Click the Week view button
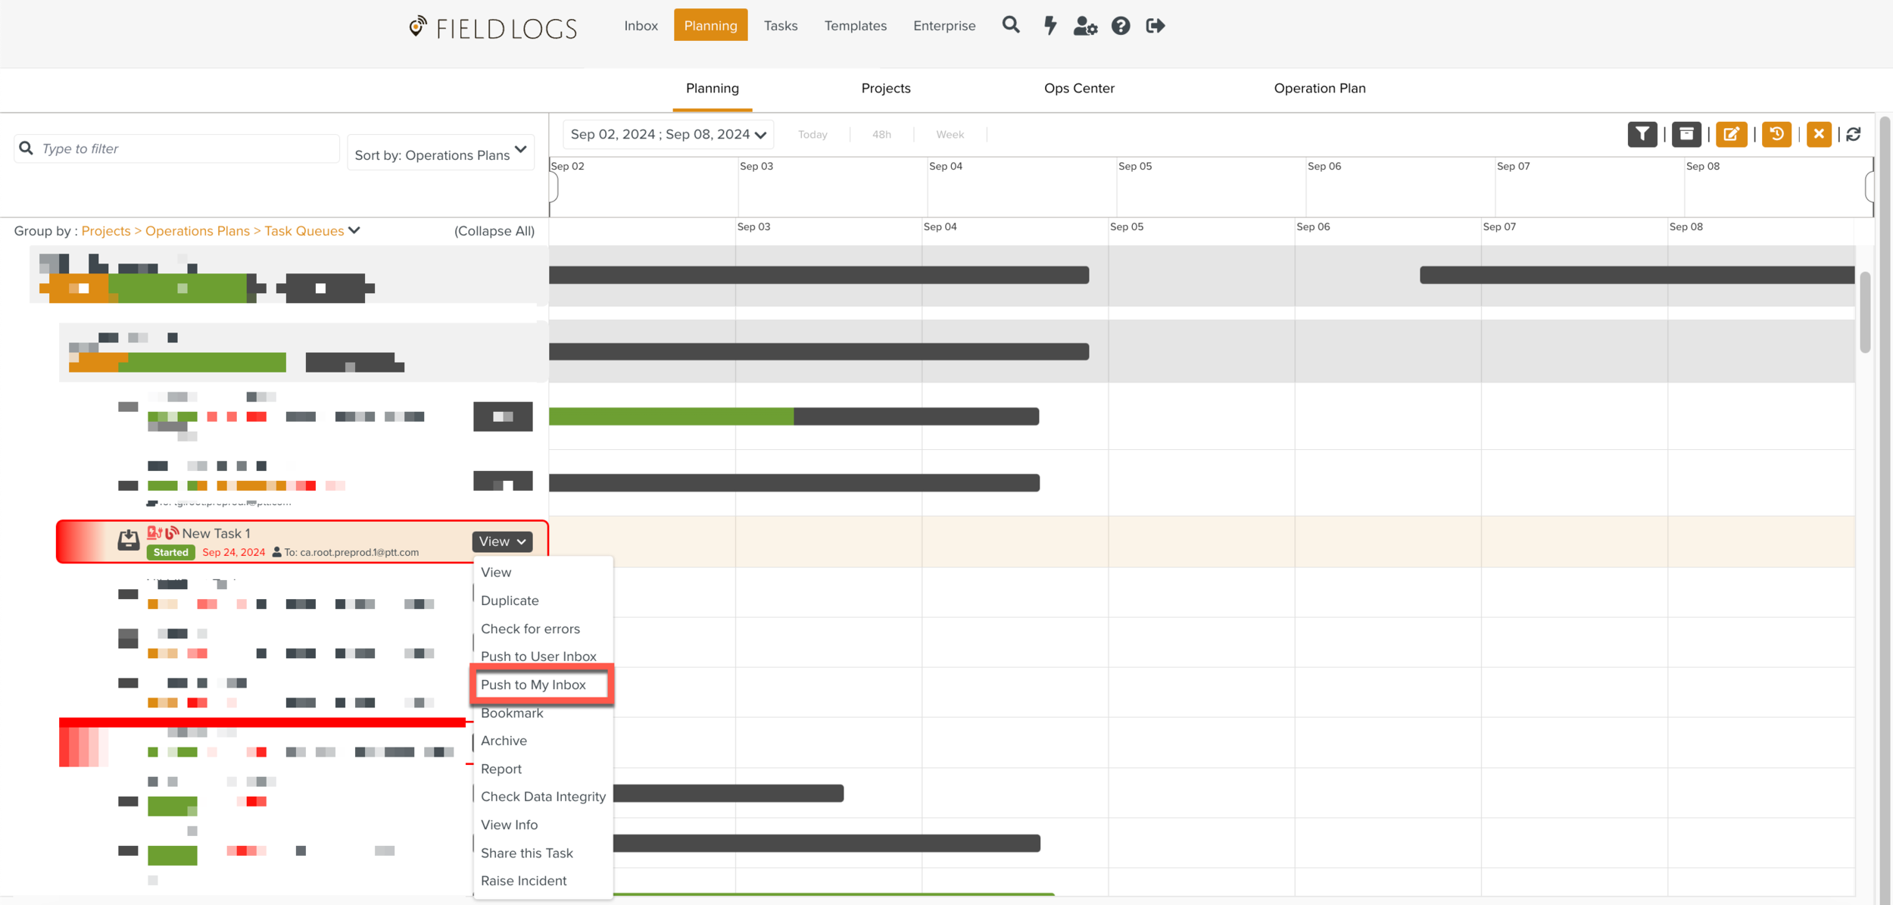Viewport: 1893px width, 905px height. (950, 134)
